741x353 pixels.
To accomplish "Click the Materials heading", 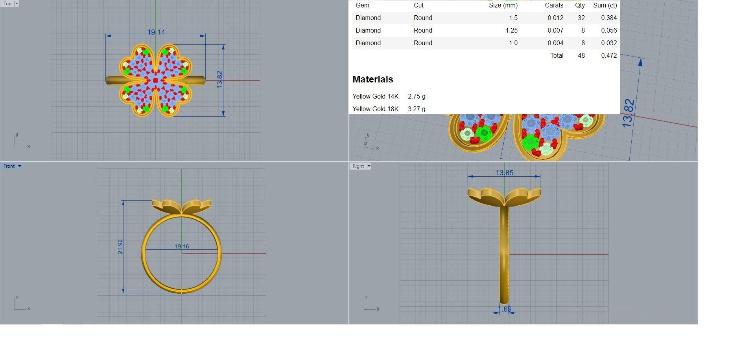I will (x=373, y=79).
